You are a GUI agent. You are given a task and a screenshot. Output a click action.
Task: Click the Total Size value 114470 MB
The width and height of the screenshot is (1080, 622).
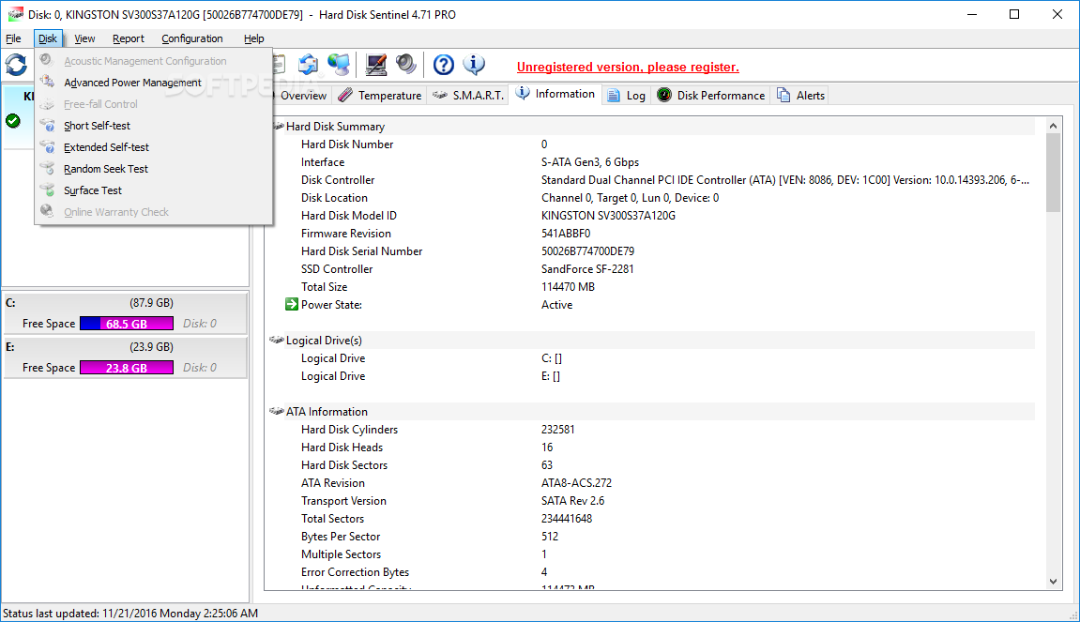pos(568,287)
